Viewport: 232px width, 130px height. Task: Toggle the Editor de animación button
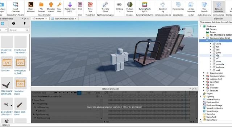pos(219,7)
